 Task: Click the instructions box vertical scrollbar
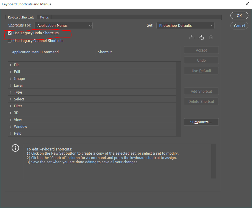(214, 161)
